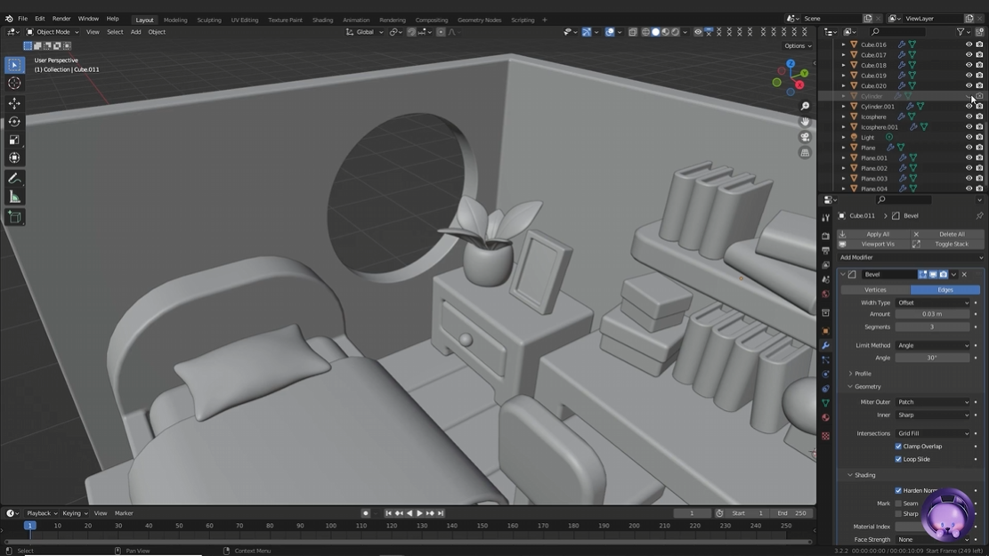Click the Segments value field
The image size is (989, 556).
[932, 326]
